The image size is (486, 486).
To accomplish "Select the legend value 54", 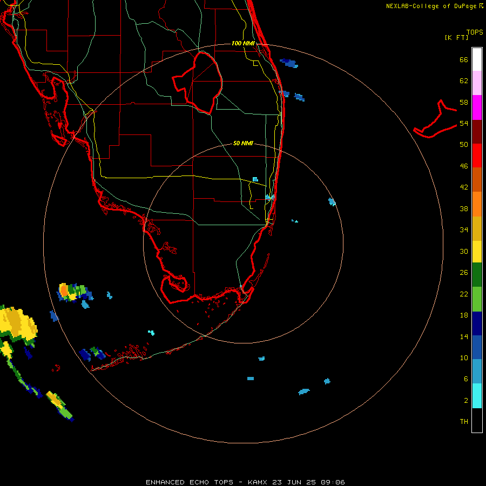I will (464, 123).
